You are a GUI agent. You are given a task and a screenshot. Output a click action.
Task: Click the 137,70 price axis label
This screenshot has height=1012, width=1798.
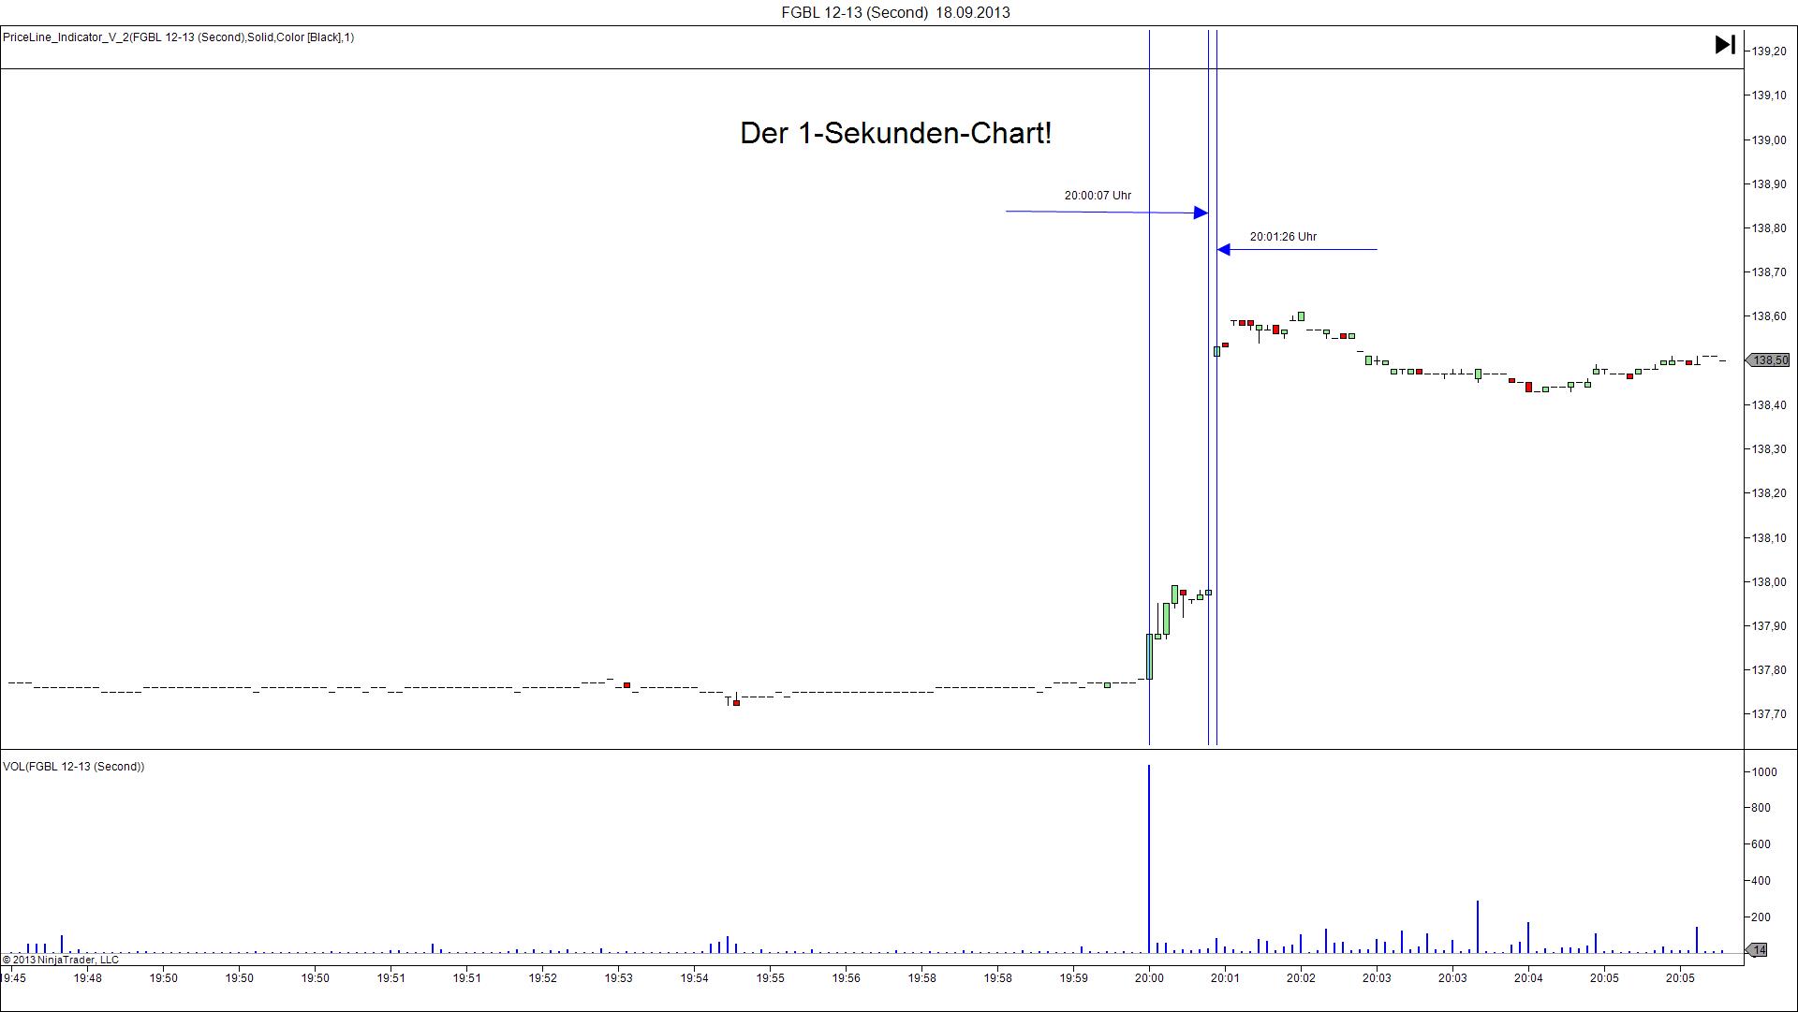point(1769,714)
